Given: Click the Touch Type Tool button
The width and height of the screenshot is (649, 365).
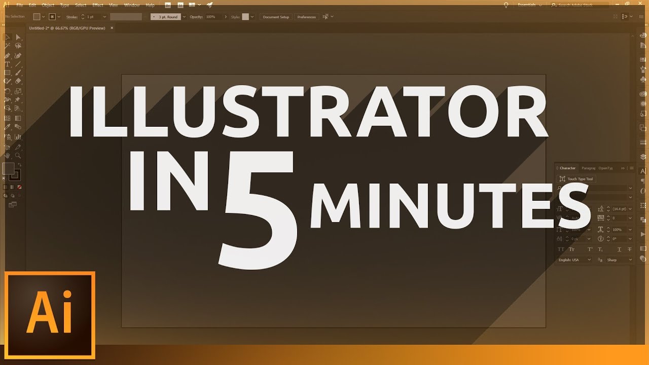Looking at the screenshot, I should pos(576,179).
